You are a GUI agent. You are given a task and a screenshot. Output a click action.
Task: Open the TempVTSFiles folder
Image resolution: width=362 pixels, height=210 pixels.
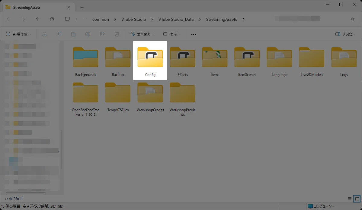coord(118,97)
